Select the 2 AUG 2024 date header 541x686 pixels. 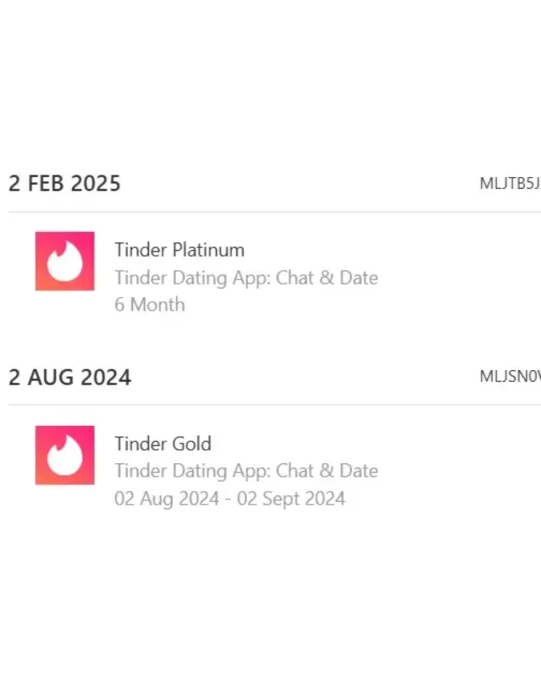coord(70,378)
